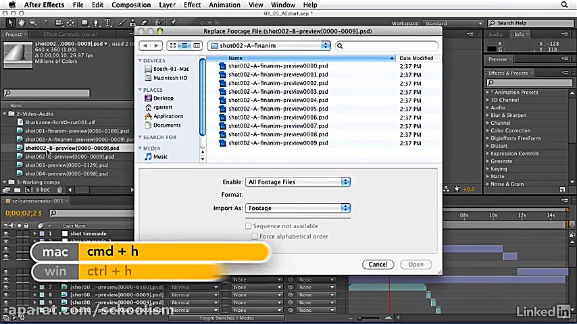
Task: Click 'Toggle Switches / Modes' button
Action: click(226, 318)
